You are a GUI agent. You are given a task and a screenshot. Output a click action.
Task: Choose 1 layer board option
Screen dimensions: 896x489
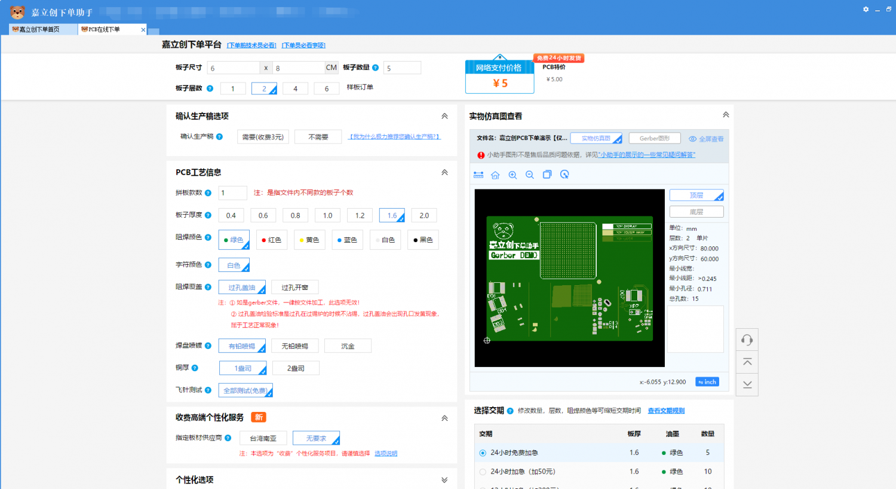(x=233, y=88)
